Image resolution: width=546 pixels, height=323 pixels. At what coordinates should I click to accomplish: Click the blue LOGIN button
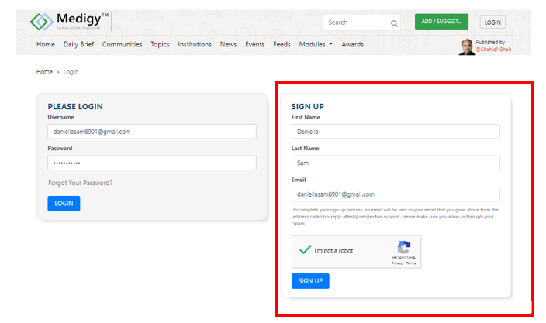64,204
